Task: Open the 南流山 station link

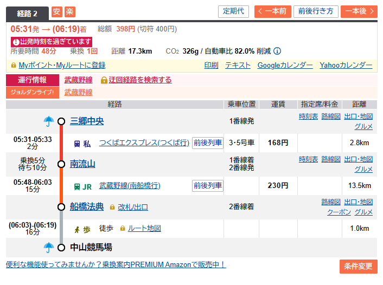Action: (x=82, y=164)
